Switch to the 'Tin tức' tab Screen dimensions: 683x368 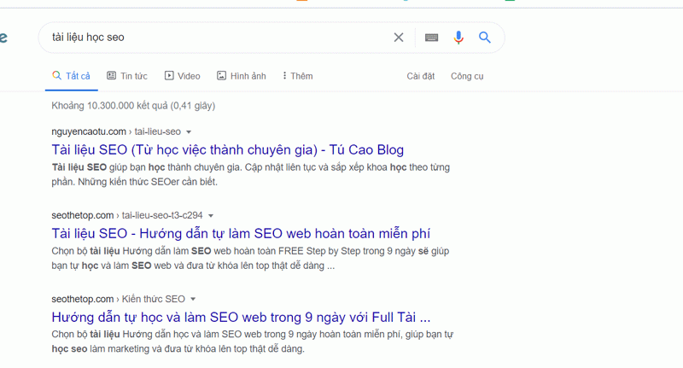point(127,76)
